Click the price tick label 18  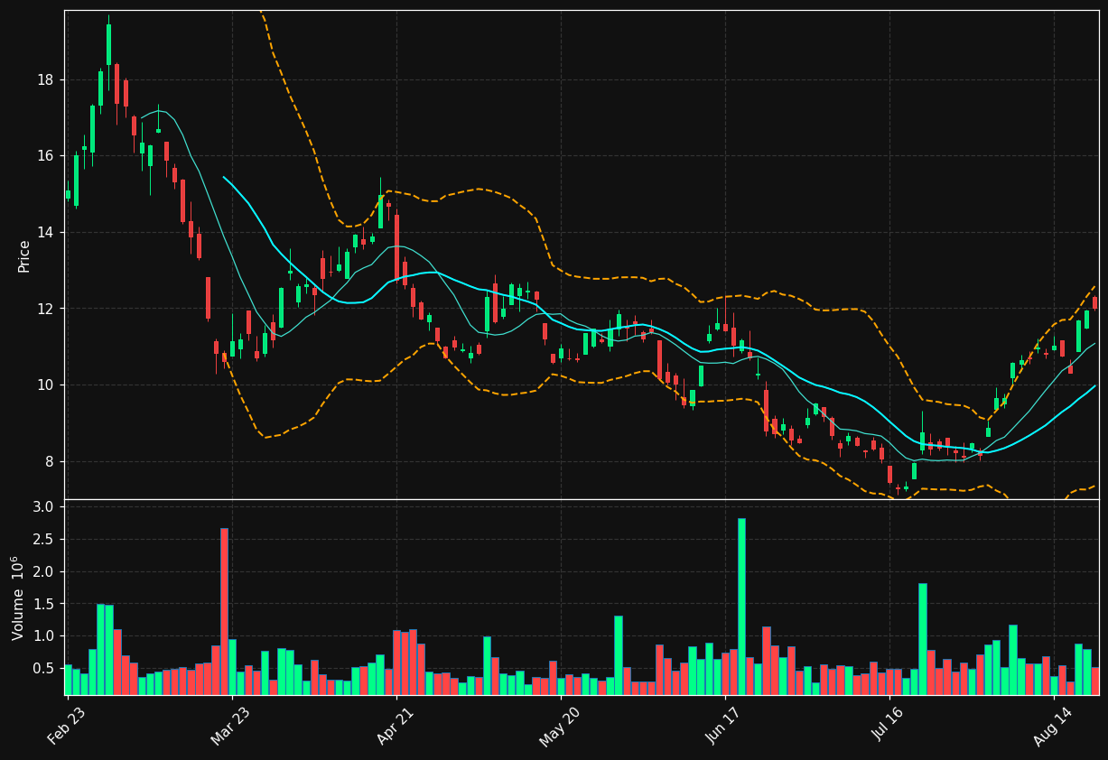tap(45, 80)
